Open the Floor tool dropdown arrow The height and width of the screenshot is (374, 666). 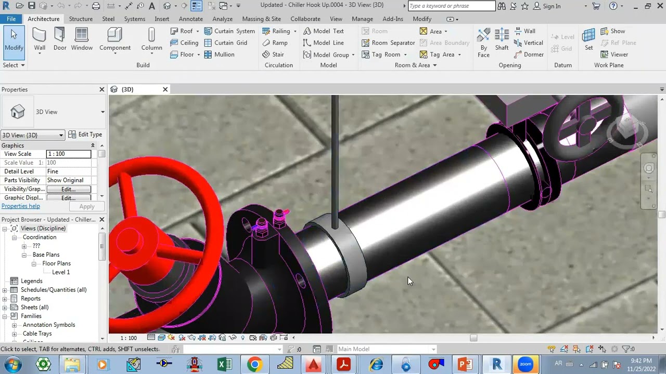click(198, 54)
